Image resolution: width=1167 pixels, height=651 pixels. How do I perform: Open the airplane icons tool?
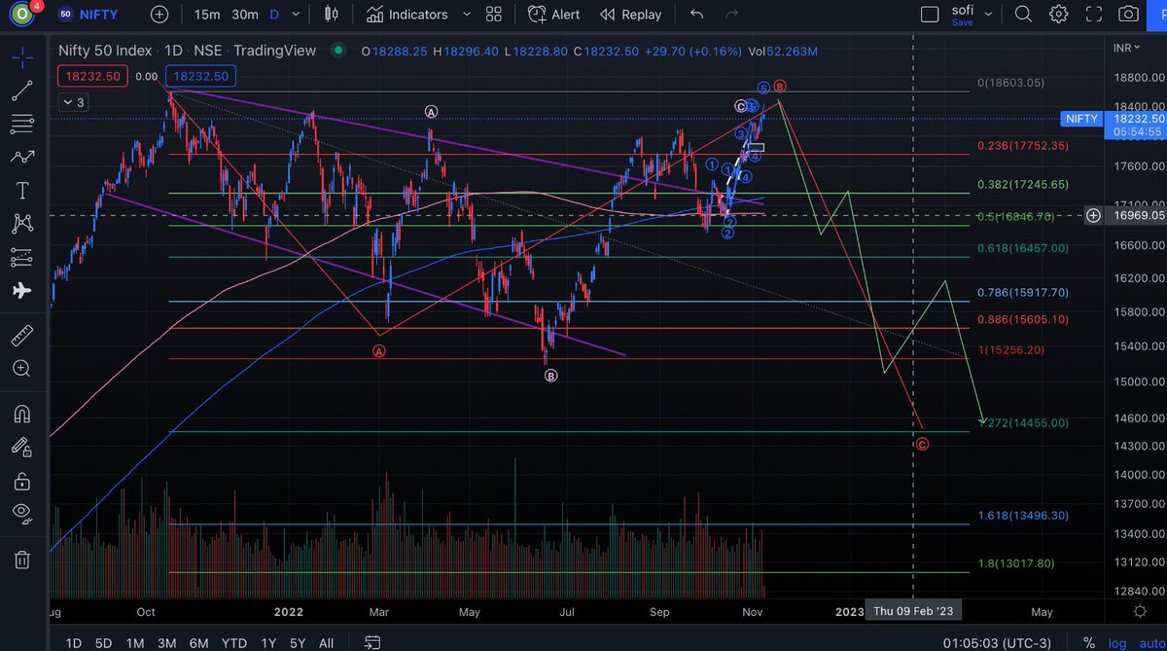tap(21, 290)
